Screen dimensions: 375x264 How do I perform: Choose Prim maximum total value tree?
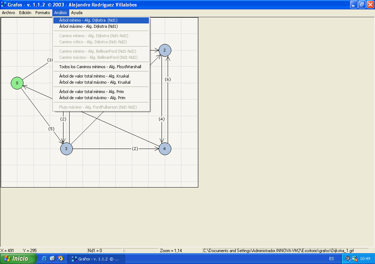click(x=91, y=98)
